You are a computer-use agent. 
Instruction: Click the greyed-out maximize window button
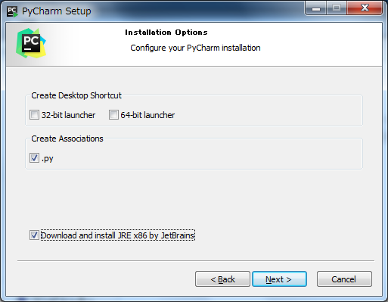point(337,8)
